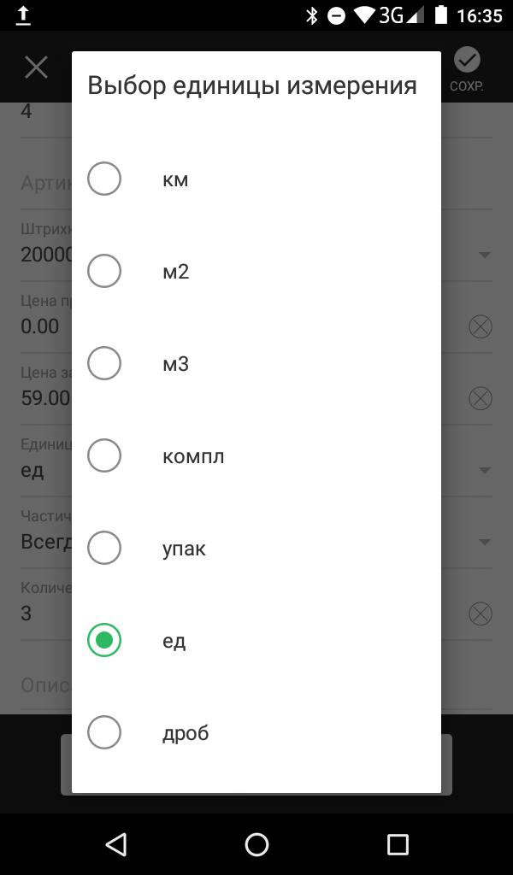Choose the м2 unit radio button
Image resolution: width=513 pixels, height=875 pixels.
point(104,271)
